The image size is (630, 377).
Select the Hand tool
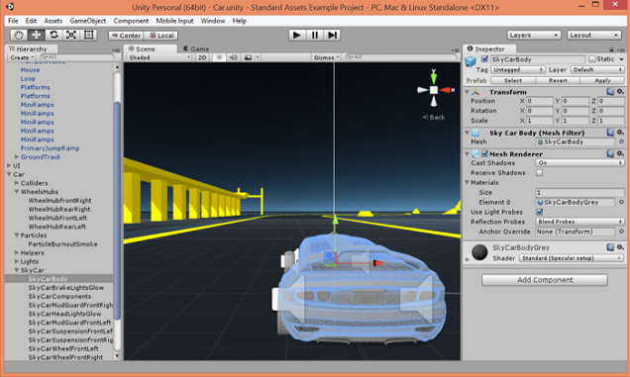18,36
